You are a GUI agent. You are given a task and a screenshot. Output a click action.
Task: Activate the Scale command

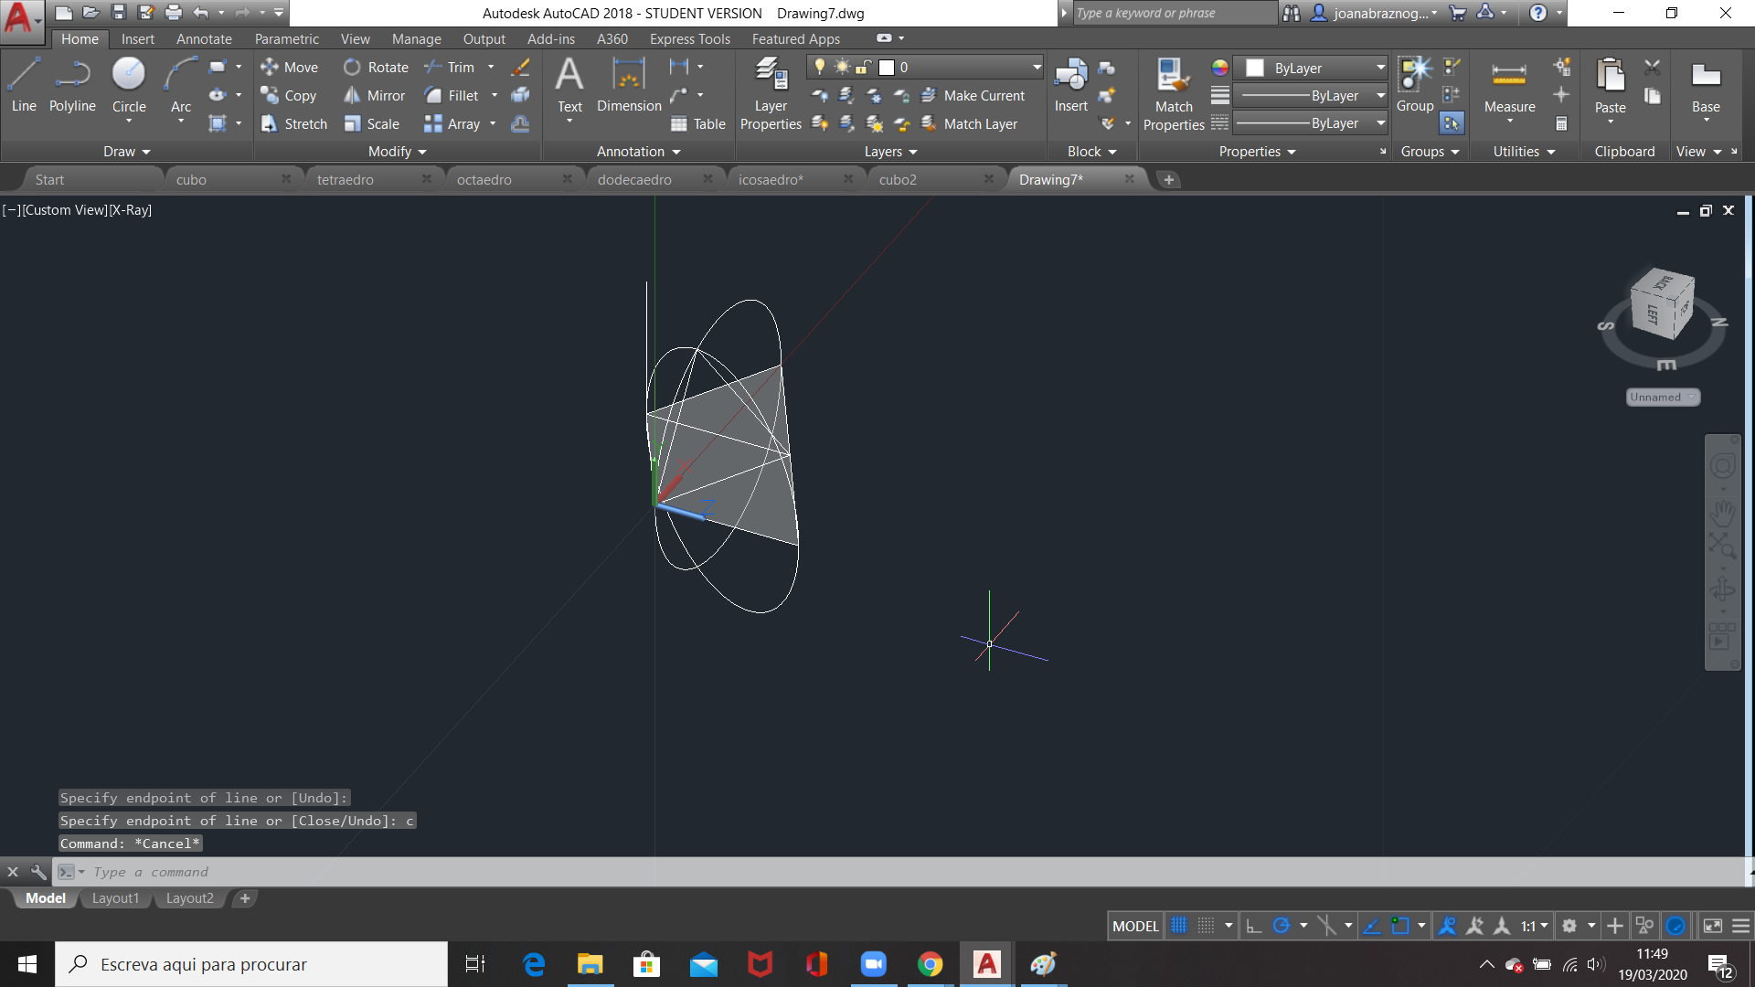[371, 123]
